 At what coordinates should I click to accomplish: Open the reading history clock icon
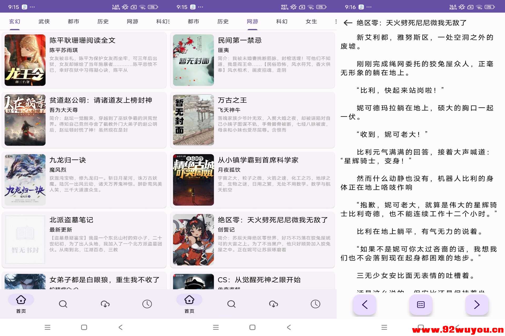(147, 304)
